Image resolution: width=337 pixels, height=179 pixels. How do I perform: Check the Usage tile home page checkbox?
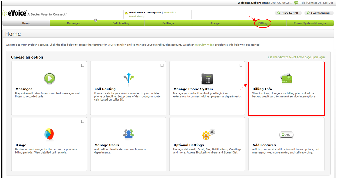pos(83,121)
